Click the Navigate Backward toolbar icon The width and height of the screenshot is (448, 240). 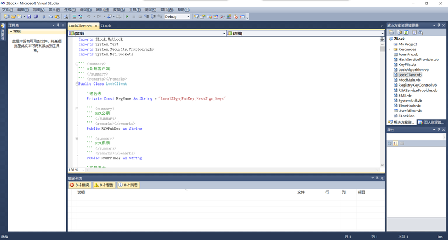coord(109,17)
